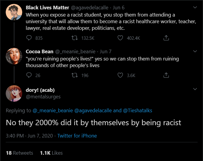This screenshot has height=161, width=203.
Task: Expand the chevron menu on Cocoa Bean's tweet
Action: click(195, 51)
